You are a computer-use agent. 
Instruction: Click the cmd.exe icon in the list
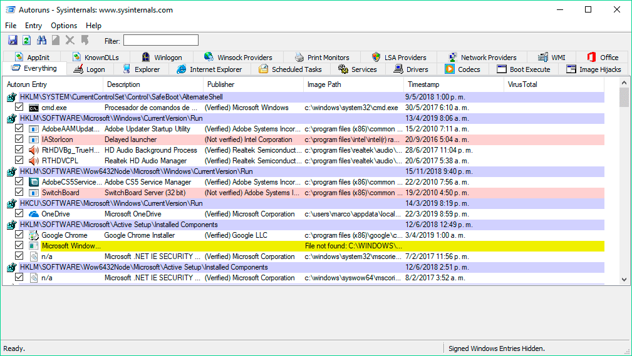pyautogui.click(x=34, y=108)
